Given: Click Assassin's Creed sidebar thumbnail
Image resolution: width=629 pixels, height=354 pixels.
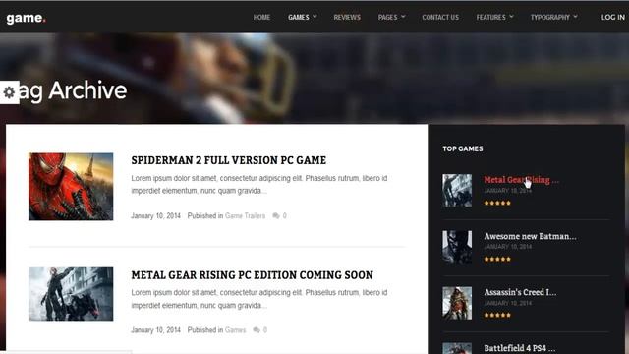Looking at the screenshot, I should (457, 303).
